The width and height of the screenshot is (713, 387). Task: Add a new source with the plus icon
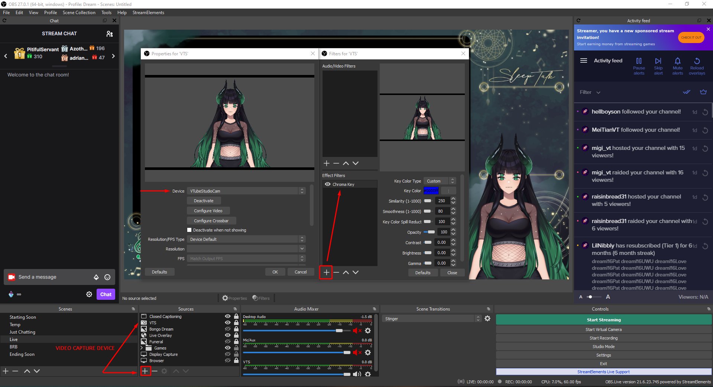coord(145,371)
